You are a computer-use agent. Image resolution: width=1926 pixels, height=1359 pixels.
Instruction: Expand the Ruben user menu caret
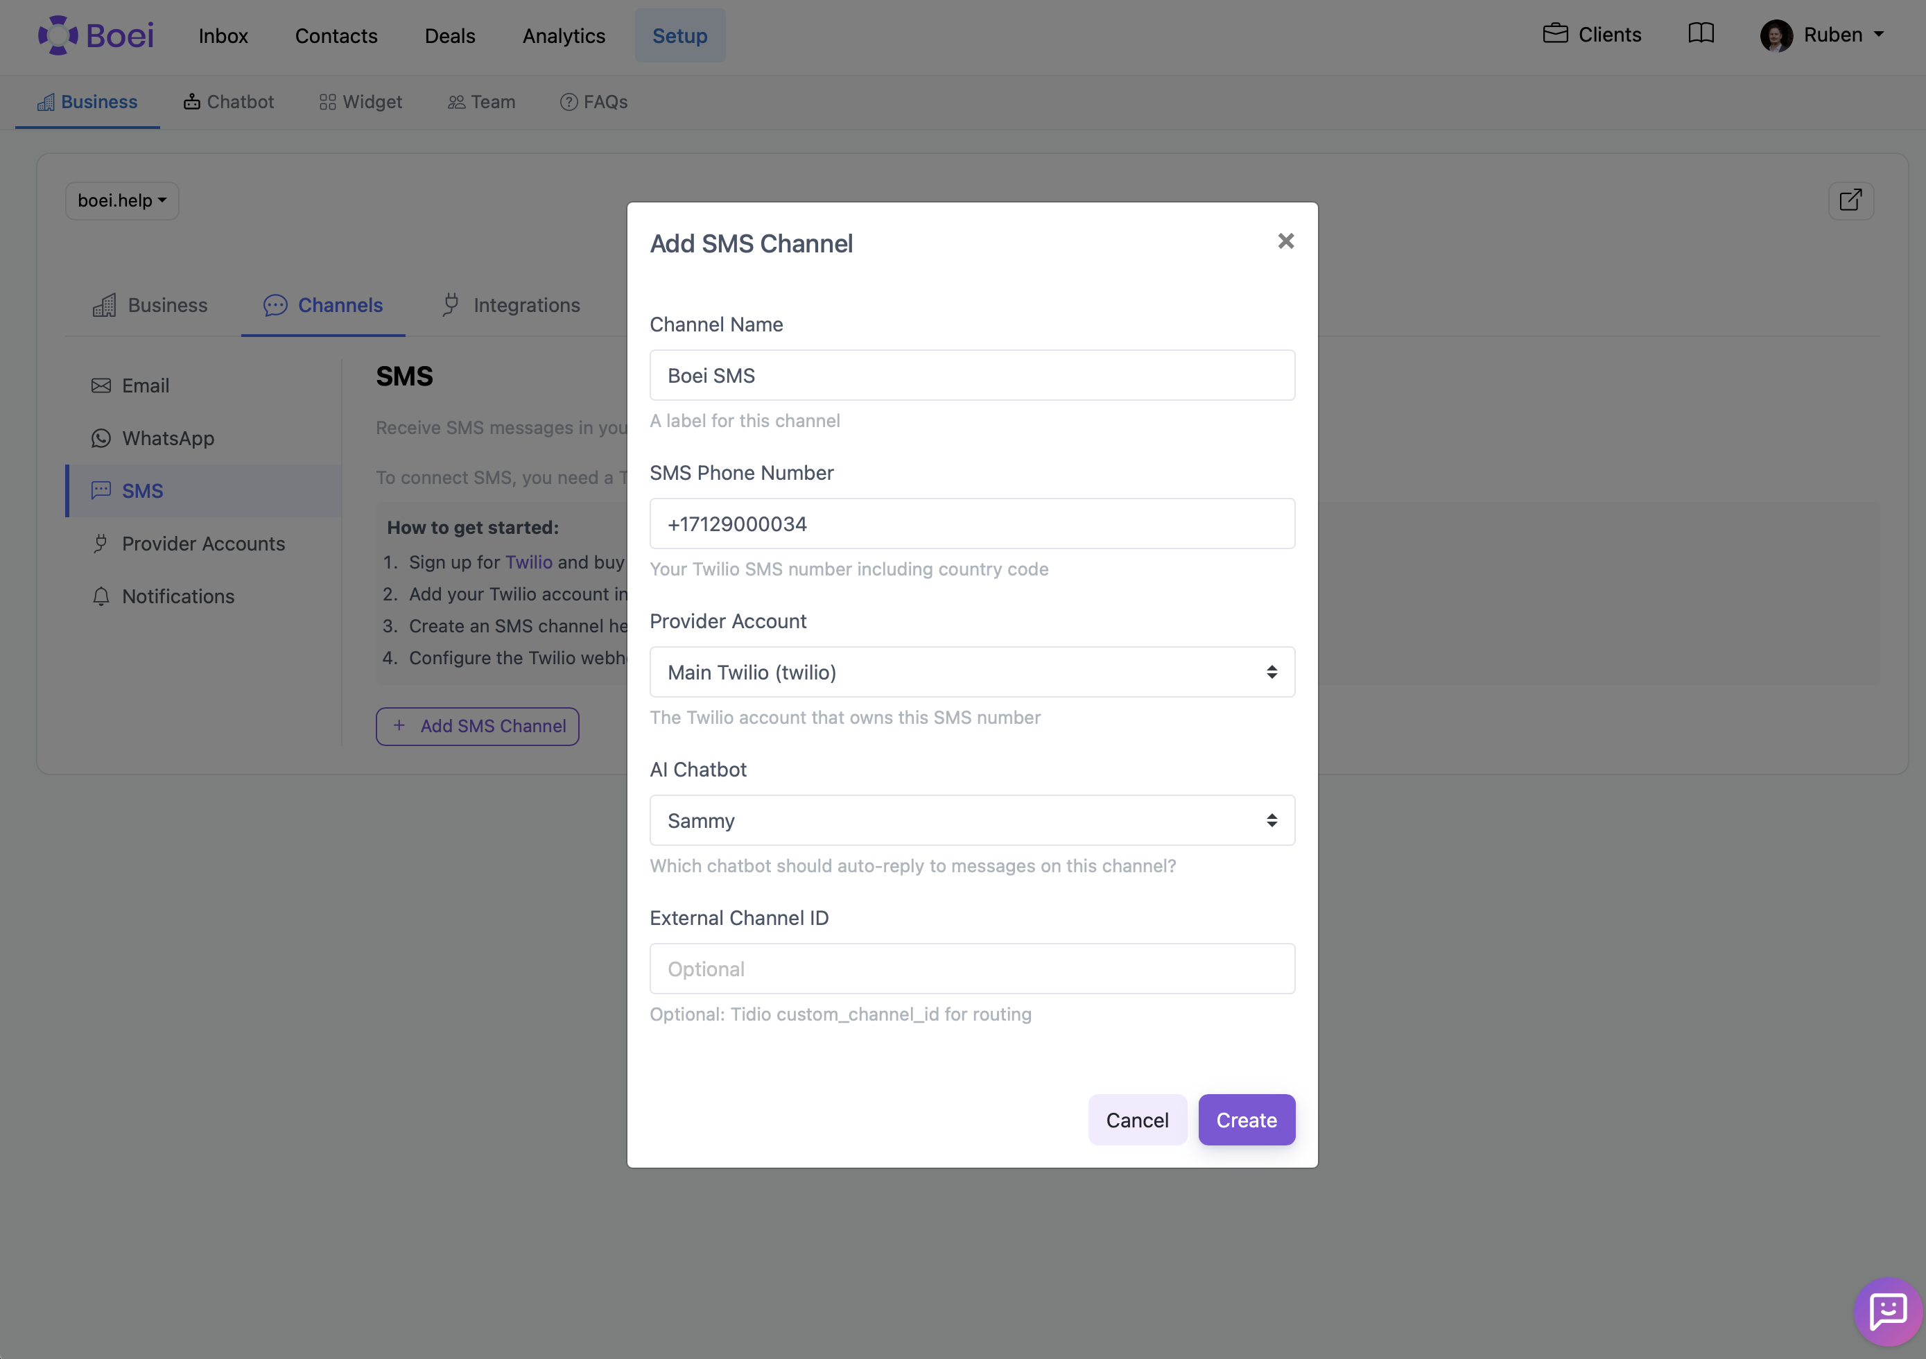coord(1878,35)
